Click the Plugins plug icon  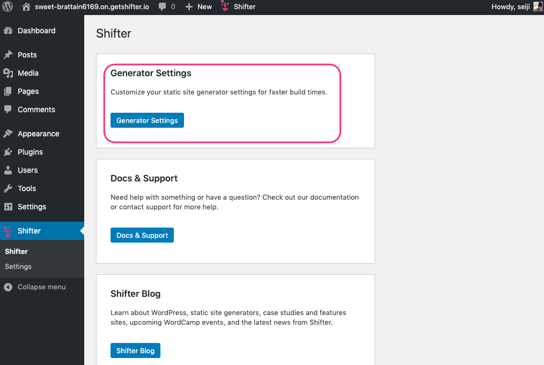8,152
